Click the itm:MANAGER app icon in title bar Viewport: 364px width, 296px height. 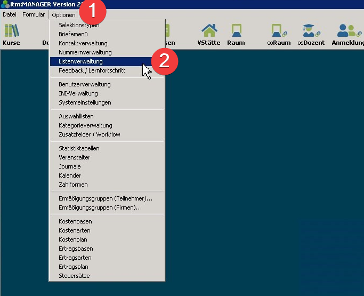click(5, 4)
